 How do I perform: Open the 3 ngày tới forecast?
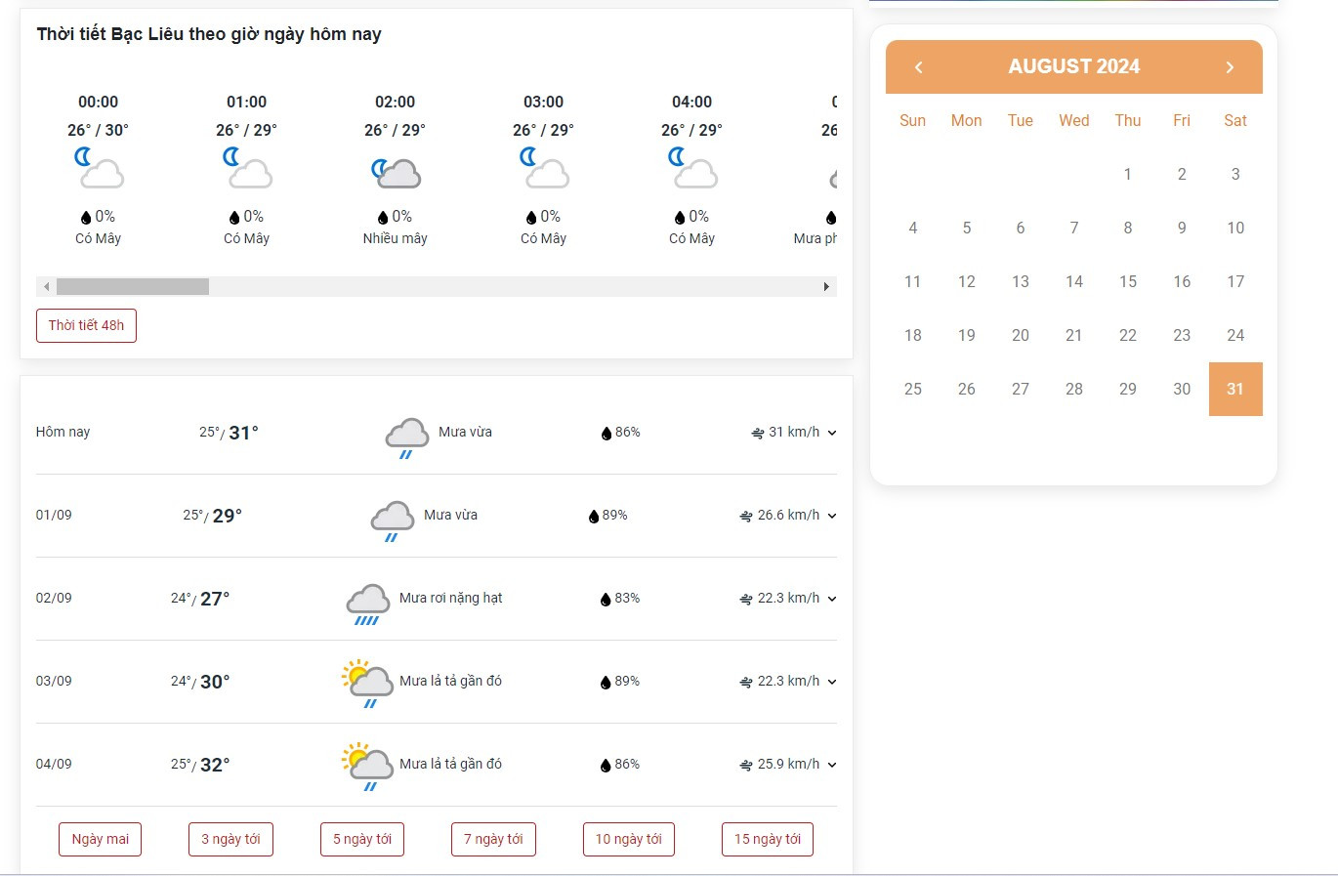click(230, 839)
